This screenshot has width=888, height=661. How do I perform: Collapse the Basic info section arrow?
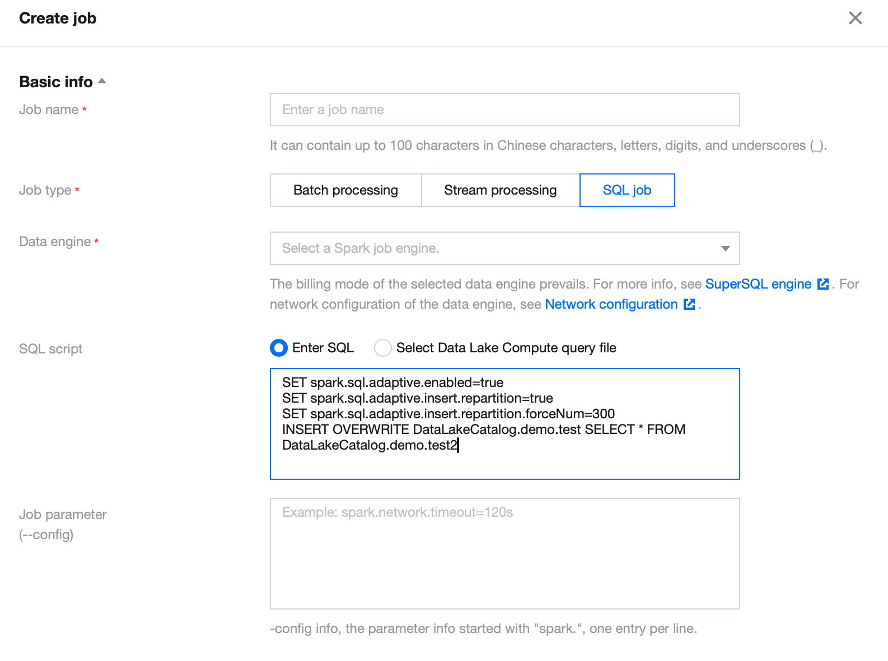click(102, 81)
